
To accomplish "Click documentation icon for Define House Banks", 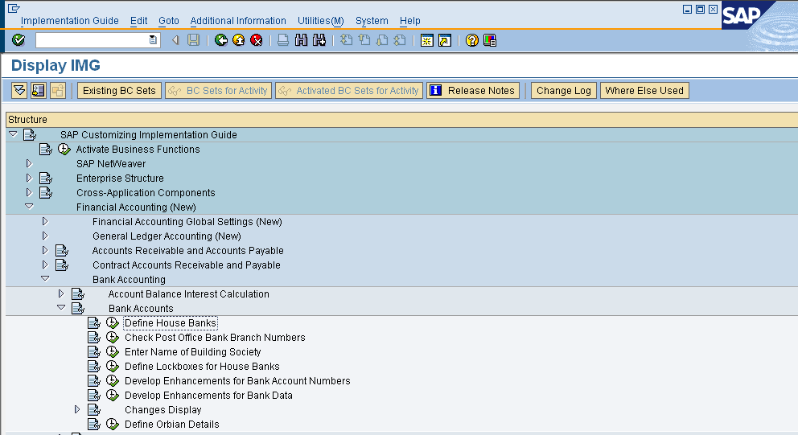I will (94, 323).
